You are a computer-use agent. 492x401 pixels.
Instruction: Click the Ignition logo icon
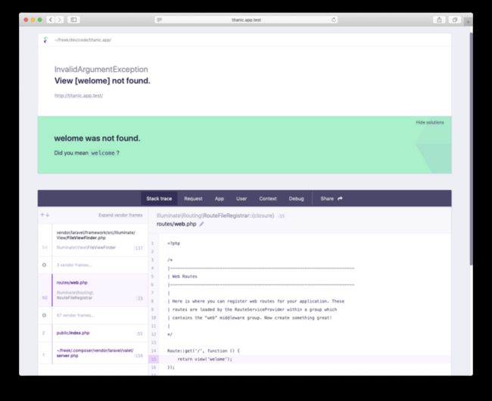[x=46, y=40]
